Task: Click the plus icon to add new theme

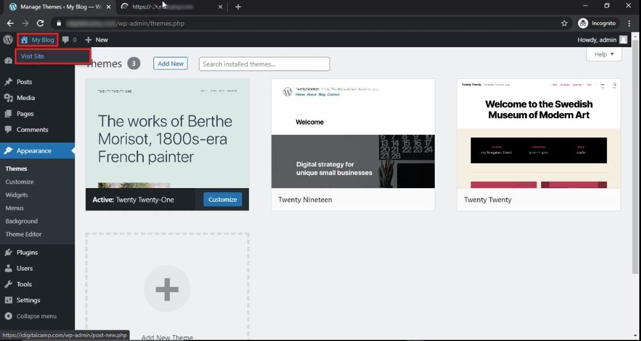Action: pyautogui.click(x=167, y=289)
